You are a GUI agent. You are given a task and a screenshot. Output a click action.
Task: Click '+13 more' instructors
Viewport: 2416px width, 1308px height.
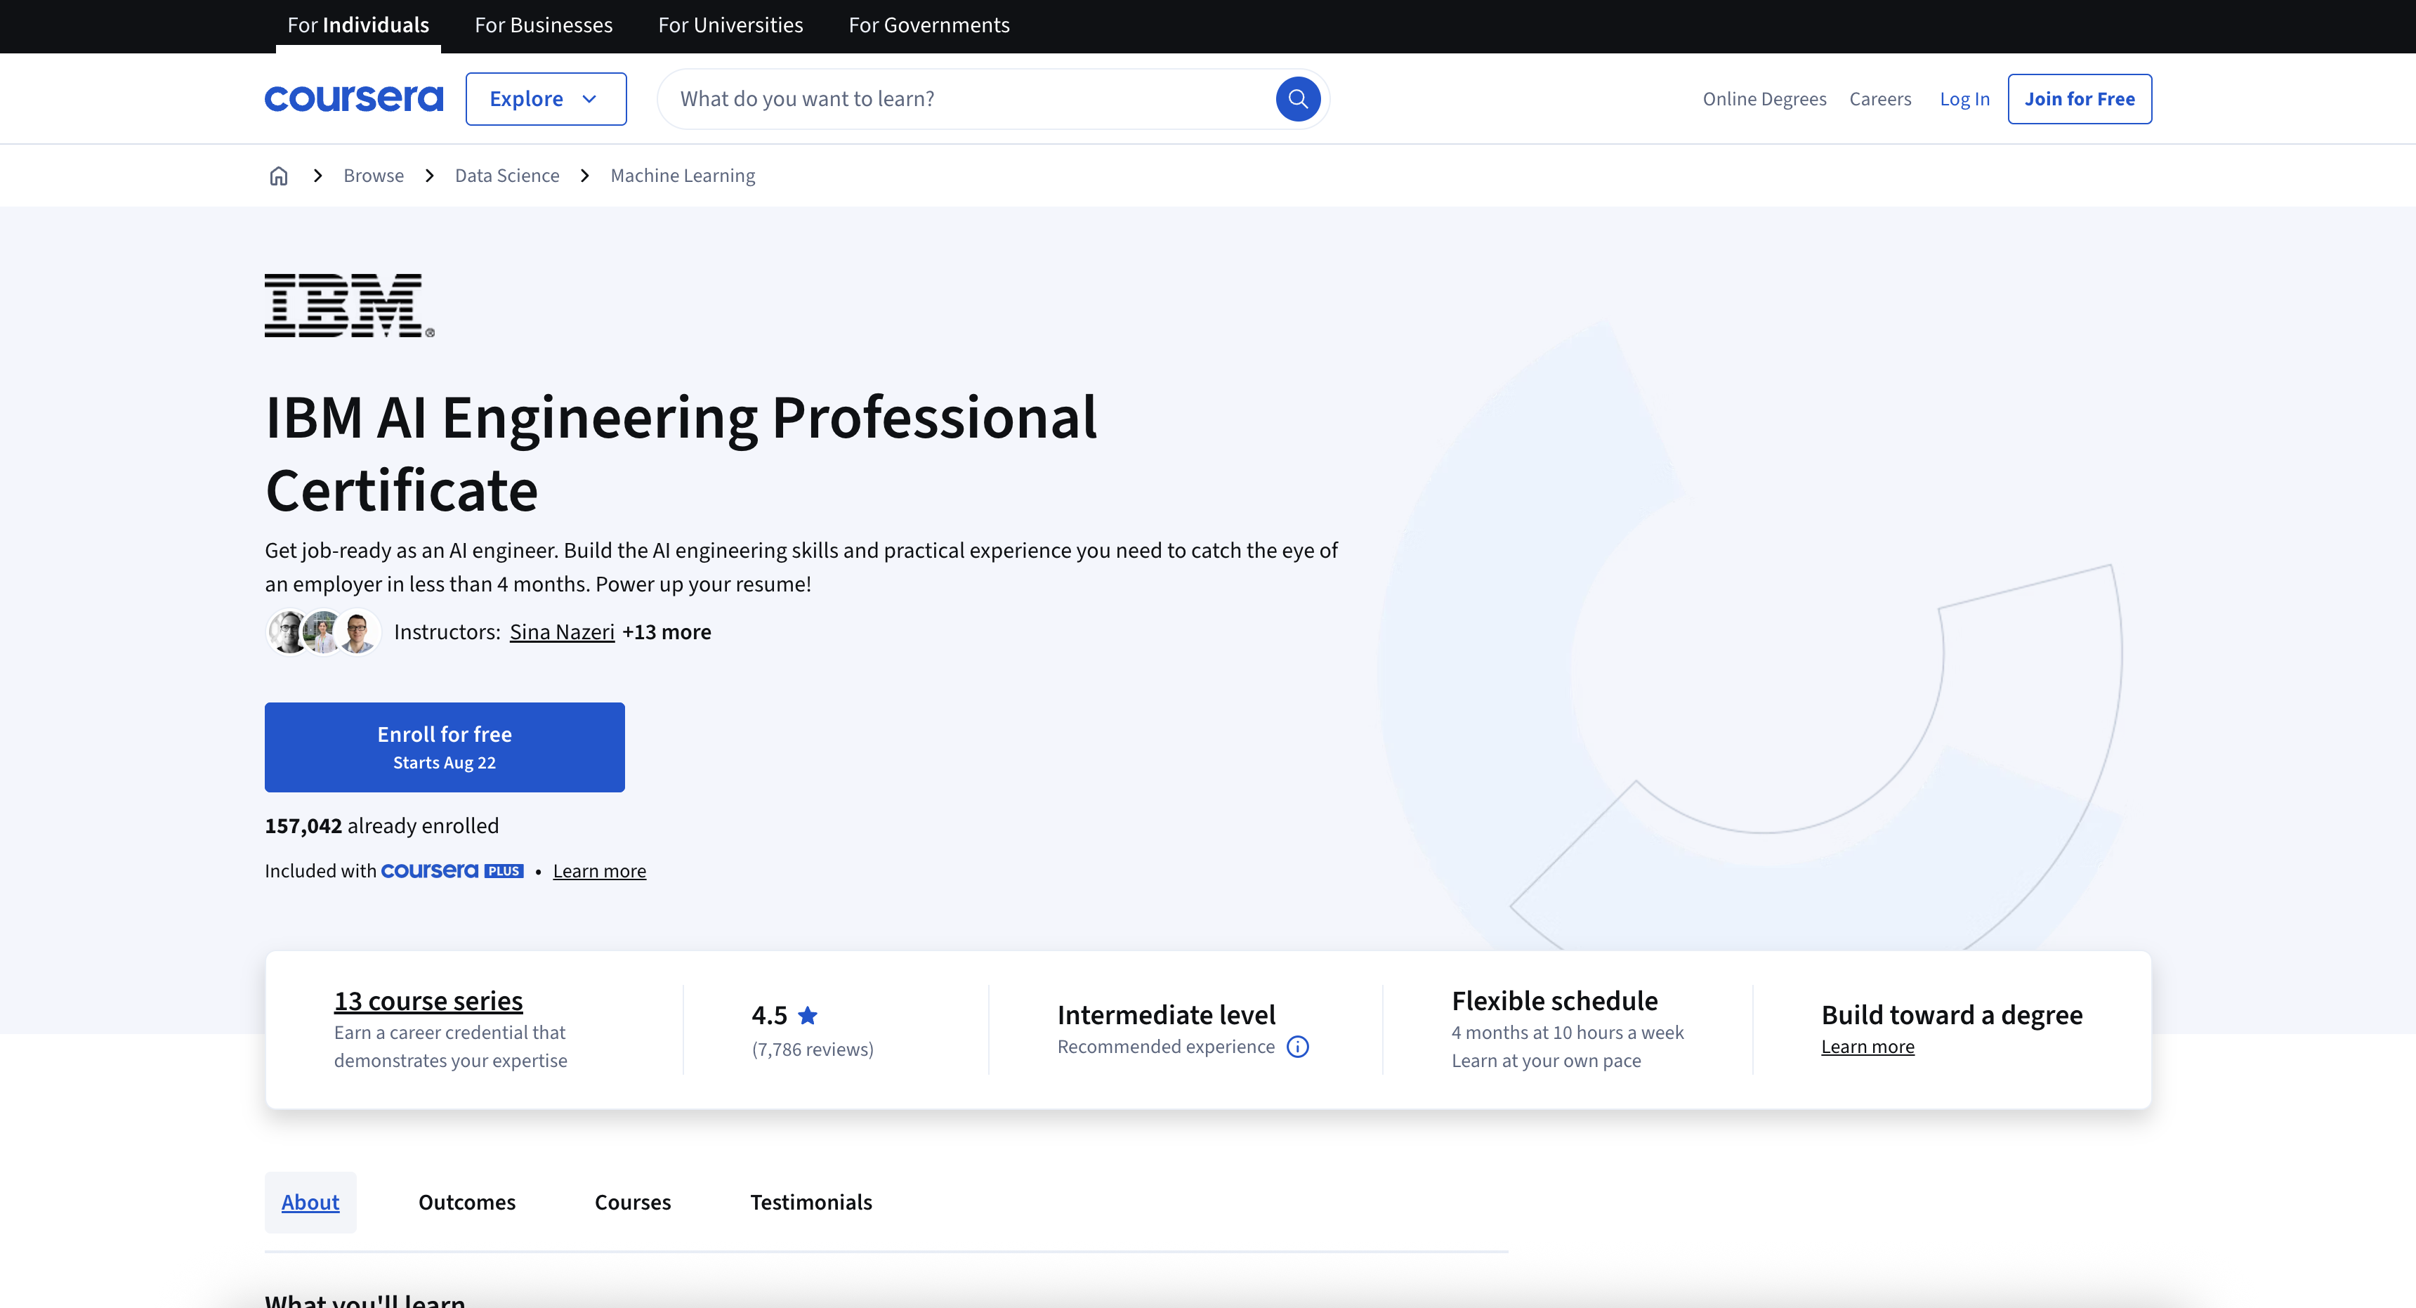click(x=666, y=632)
